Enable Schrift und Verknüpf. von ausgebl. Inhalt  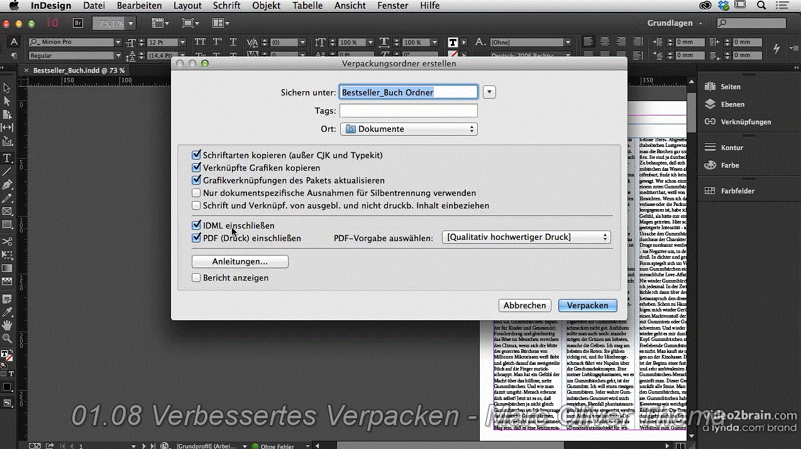point(197,205)
